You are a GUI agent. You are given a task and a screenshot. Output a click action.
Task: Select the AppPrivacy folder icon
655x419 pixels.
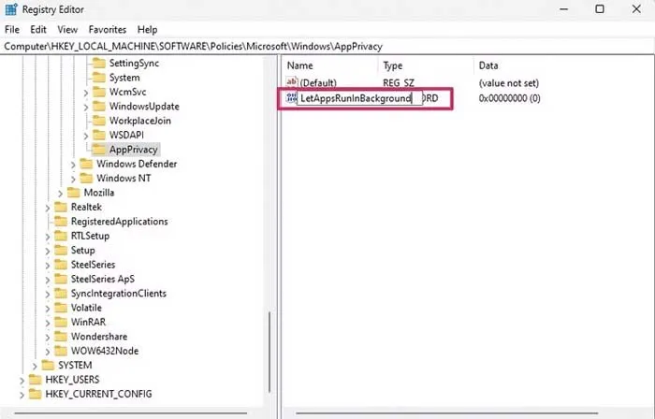(x=98, y=150)
